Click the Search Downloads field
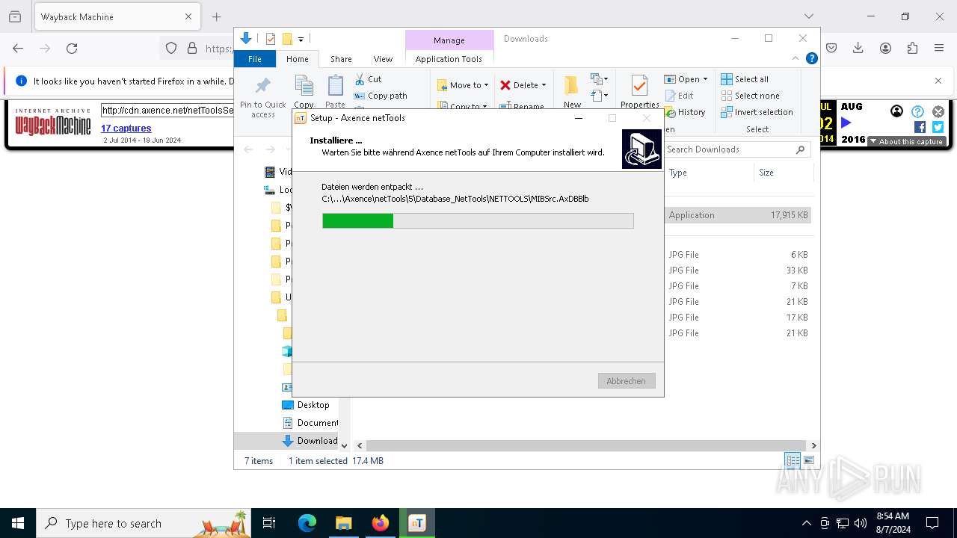Image resolution: width=957 pixels, height=538 pixels. pyautogui.click(x=738, y=149)
